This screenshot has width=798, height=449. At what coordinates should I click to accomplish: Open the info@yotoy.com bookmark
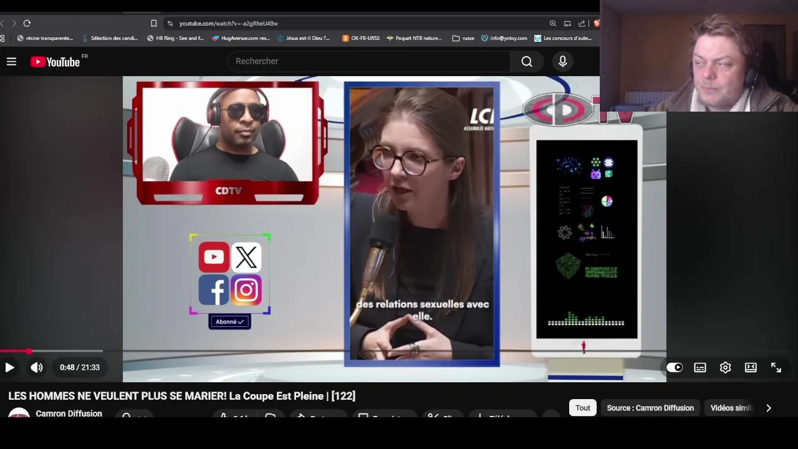[x=504, y=38]
